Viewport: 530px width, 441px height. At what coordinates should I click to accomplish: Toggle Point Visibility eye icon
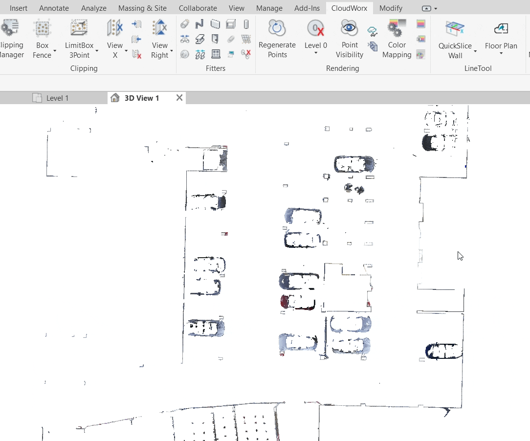(349, 28)
